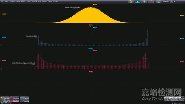
Task: Open the Math menu
Action: (x=40, y=2)
